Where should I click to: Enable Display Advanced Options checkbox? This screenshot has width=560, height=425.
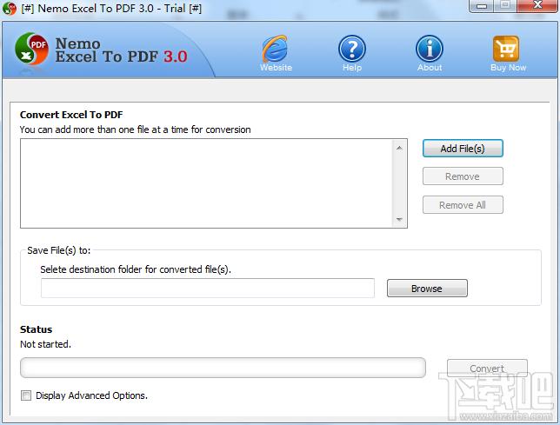point(26,395)
